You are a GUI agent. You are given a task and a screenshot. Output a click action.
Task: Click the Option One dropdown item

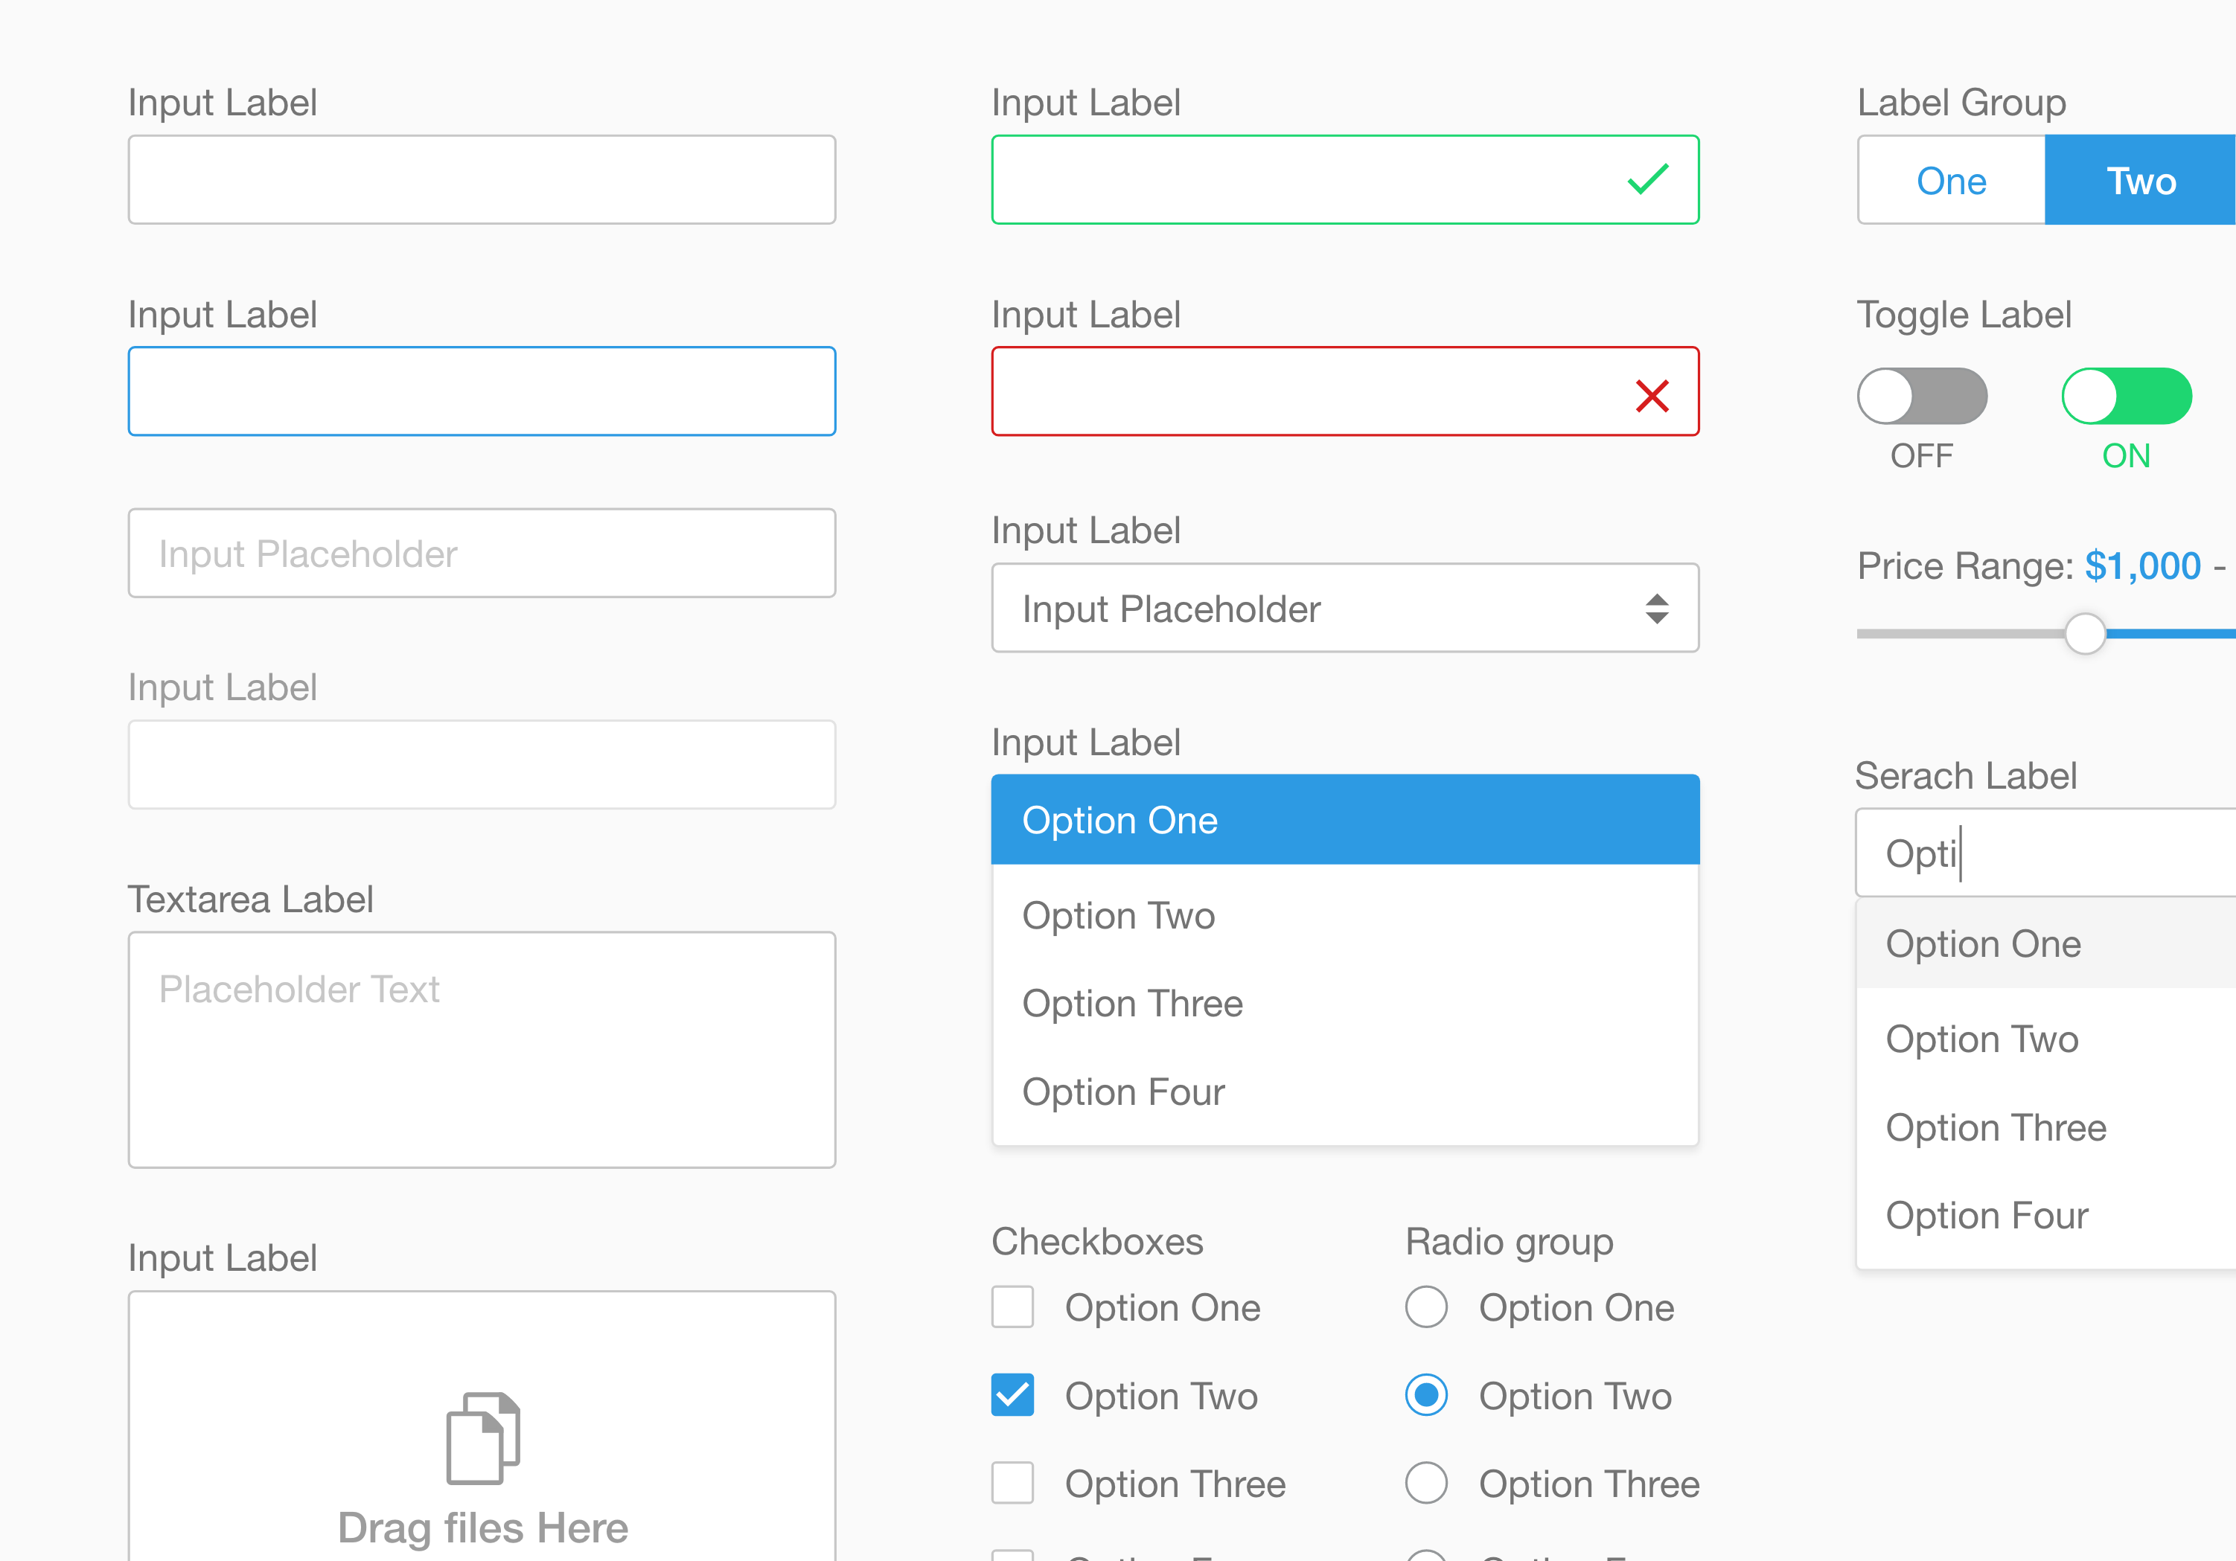point(1344,821)
